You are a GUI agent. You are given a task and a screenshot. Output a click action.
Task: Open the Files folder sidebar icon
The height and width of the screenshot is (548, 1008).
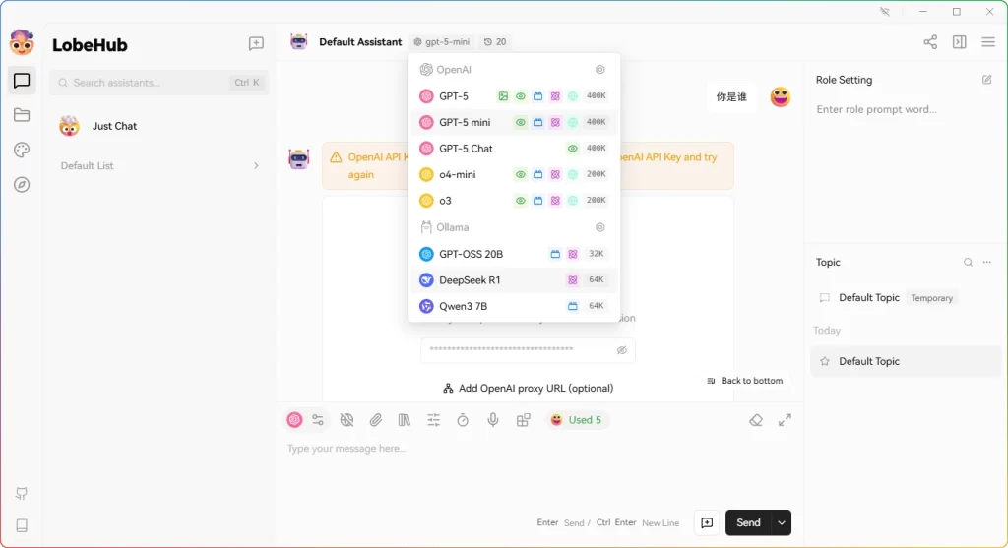22,115
